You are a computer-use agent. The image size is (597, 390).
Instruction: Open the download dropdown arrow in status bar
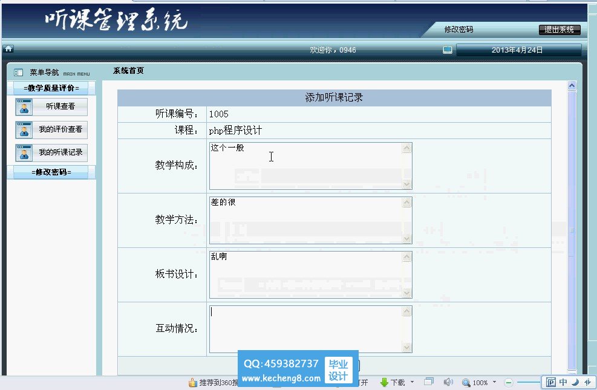coord(412,382)
